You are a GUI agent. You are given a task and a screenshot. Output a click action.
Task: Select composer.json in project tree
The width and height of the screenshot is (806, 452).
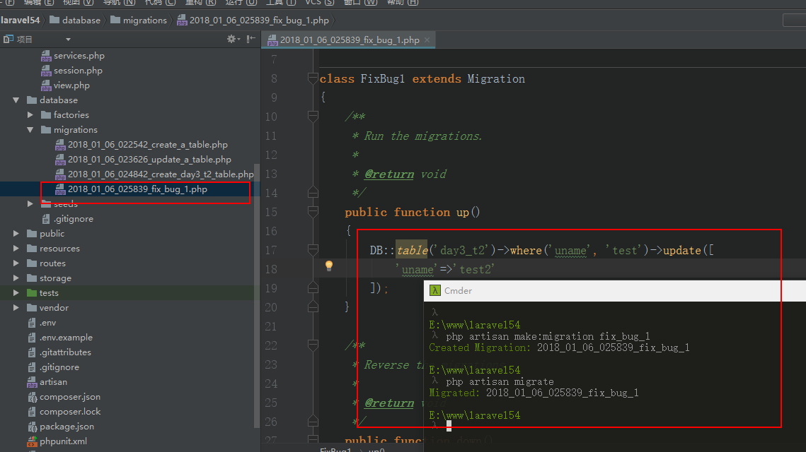(x=69, y=397)
